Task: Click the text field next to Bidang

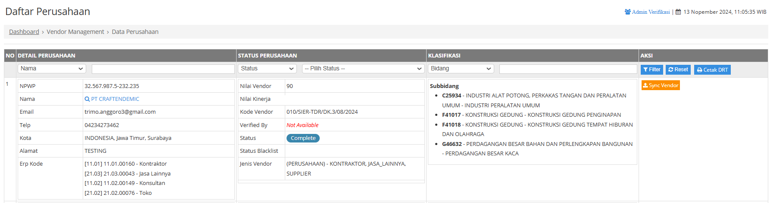Action: click(567, 69)
